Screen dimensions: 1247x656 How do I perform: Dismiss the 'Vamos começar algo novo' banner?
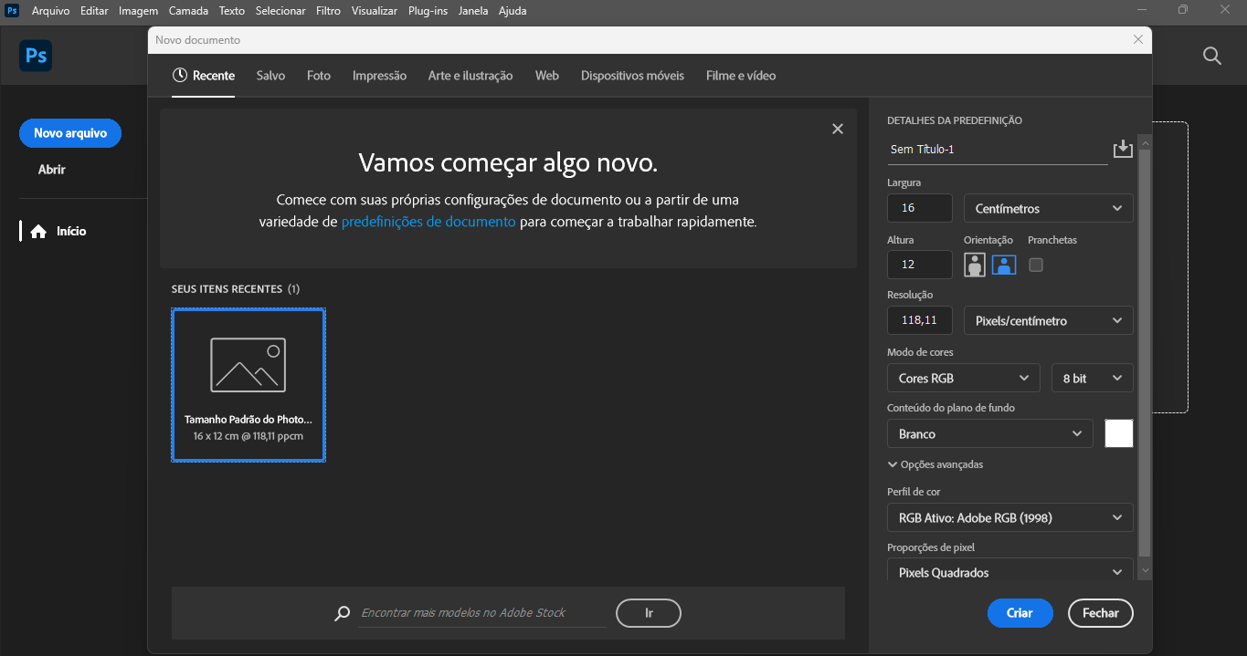pos(837,130)
